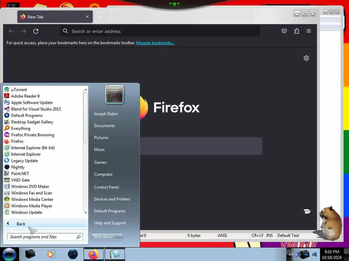Open the Save to Pocket button

284,31
